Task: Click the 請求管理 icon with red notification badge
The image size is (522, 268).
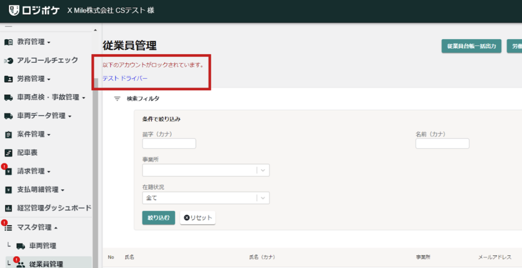Action: 7,171
